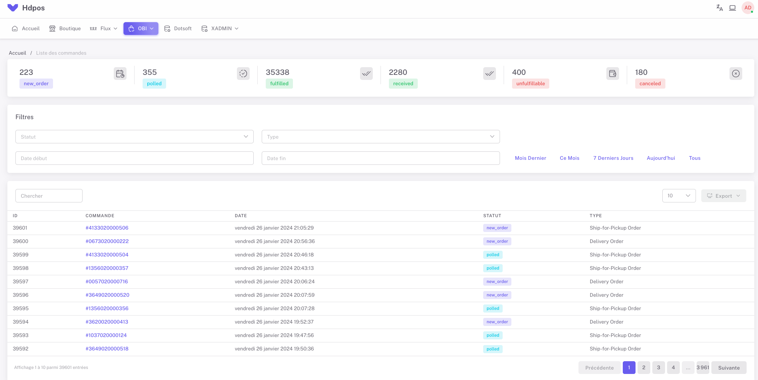Click the fulfilled double-check icon
The width and height of the screenshot is (758, 380).
[366, 74]
